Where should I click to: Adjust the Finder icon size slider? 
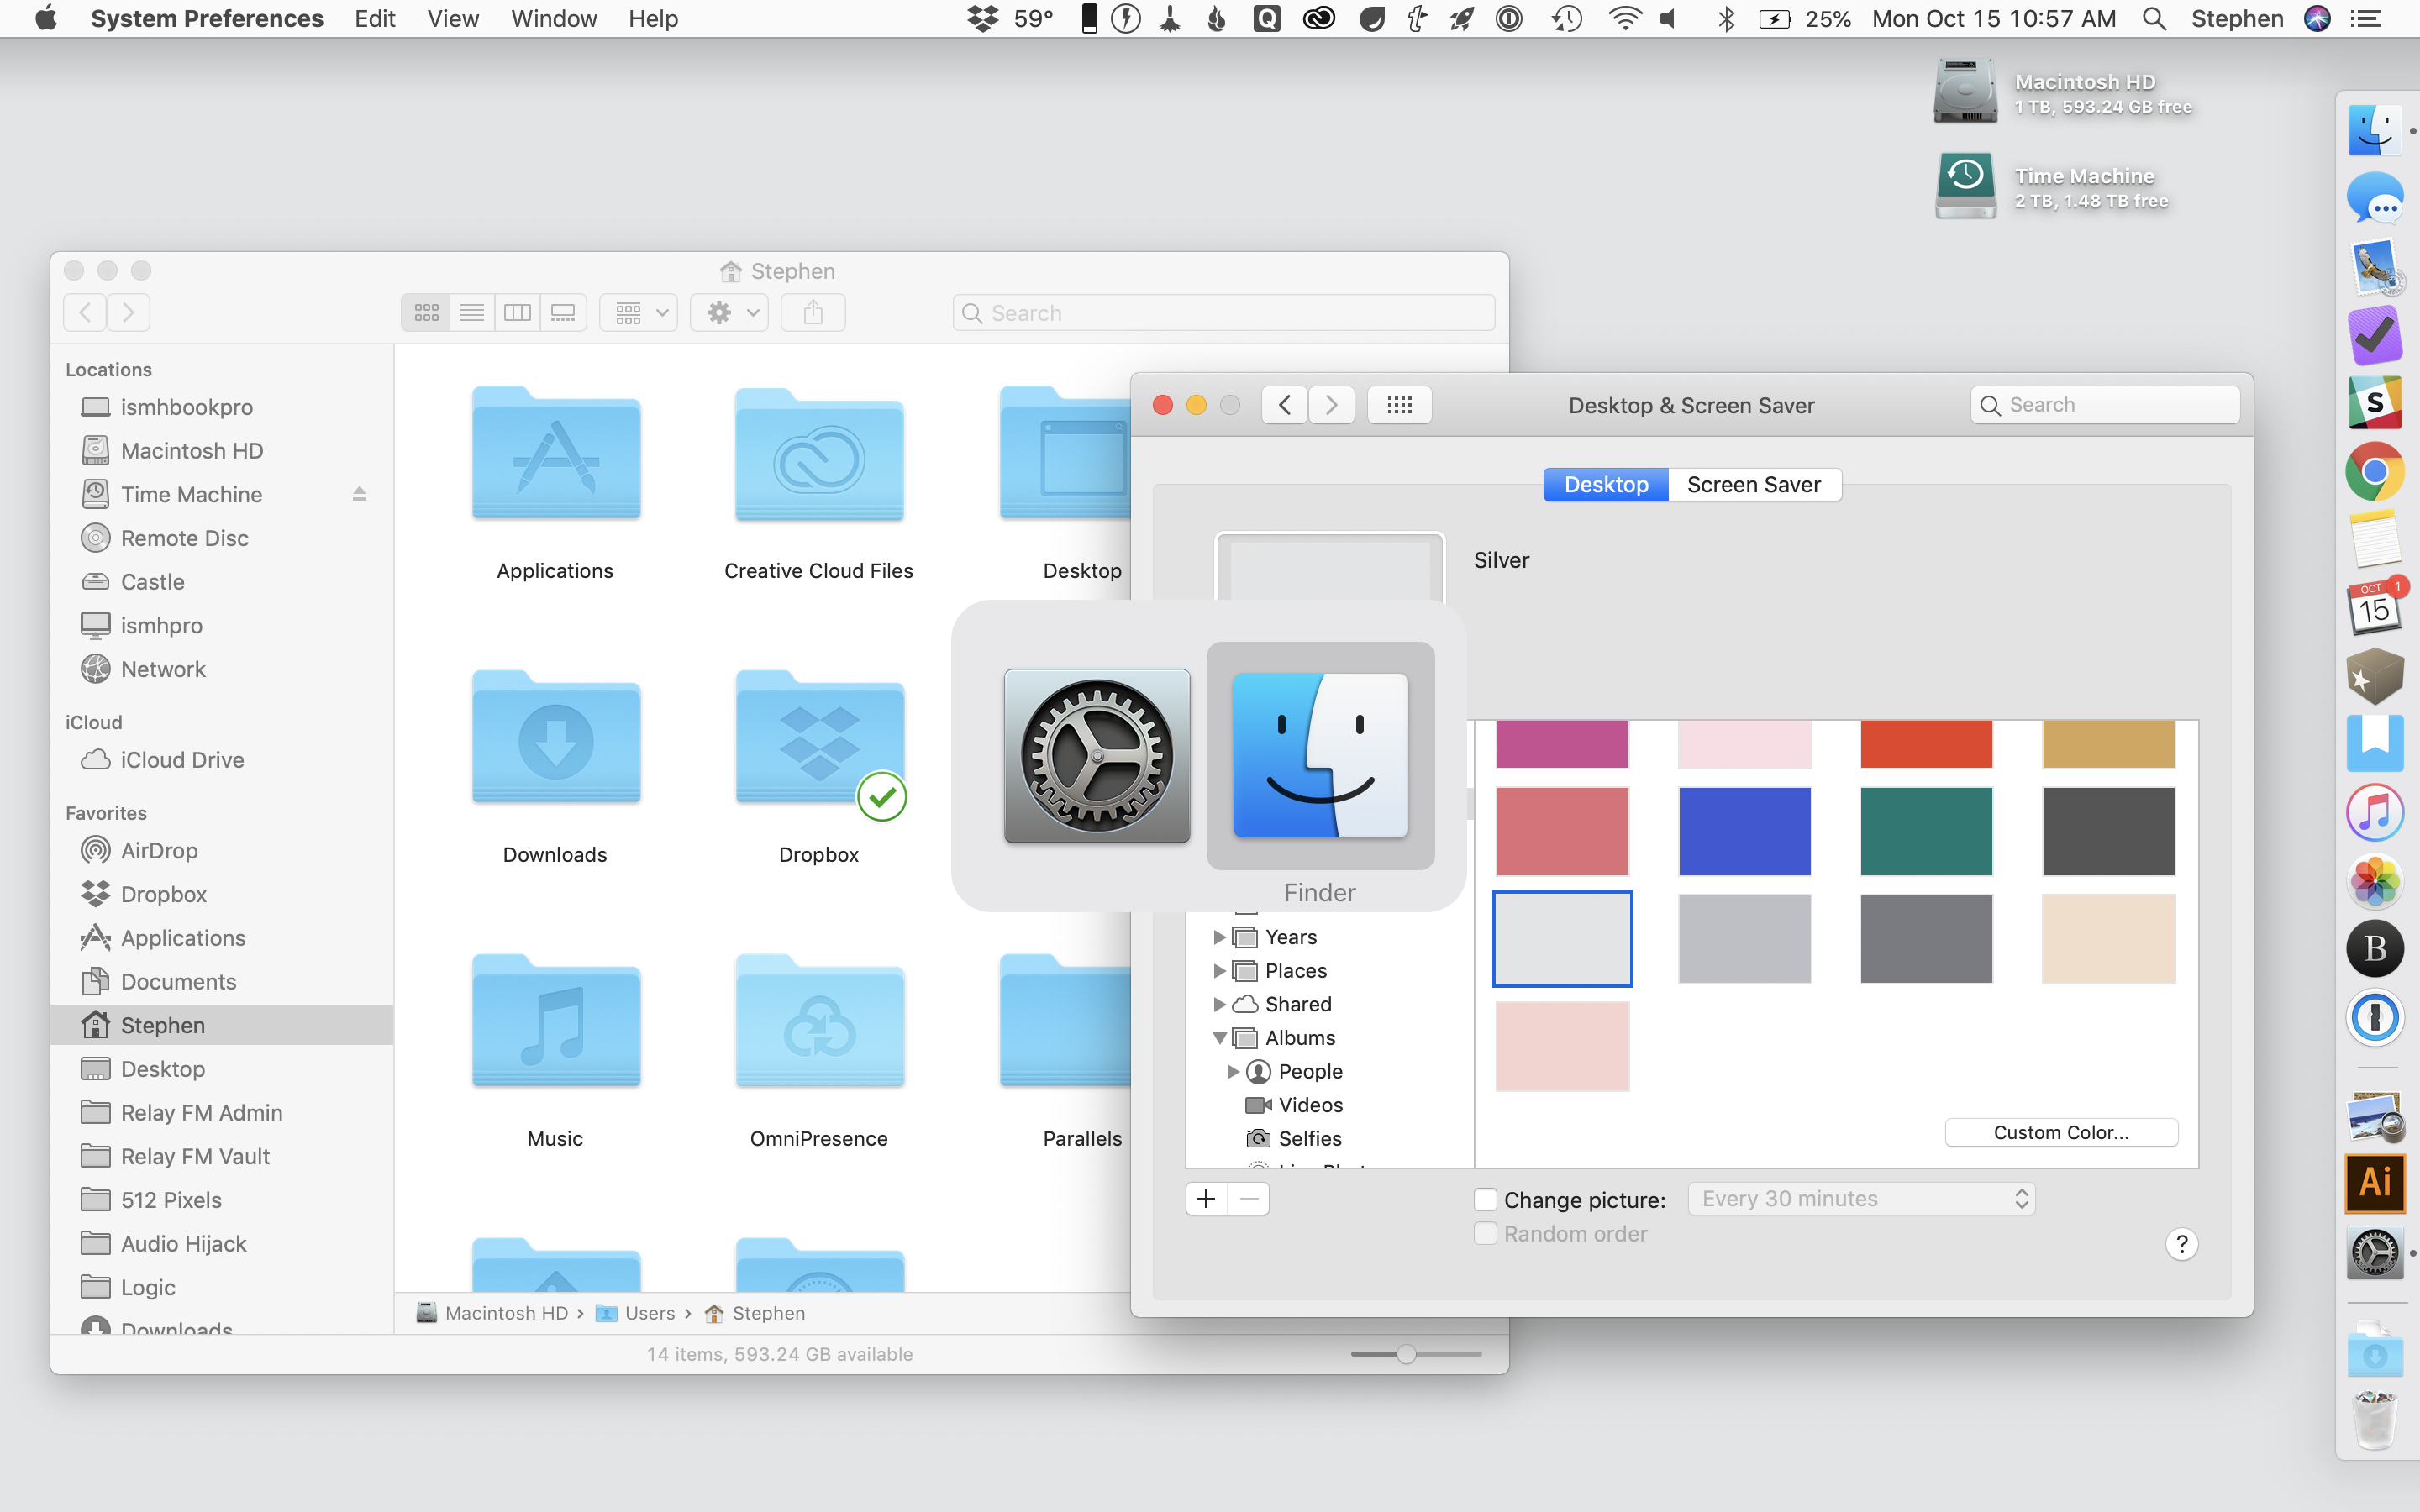[x=1406, y=1354]
